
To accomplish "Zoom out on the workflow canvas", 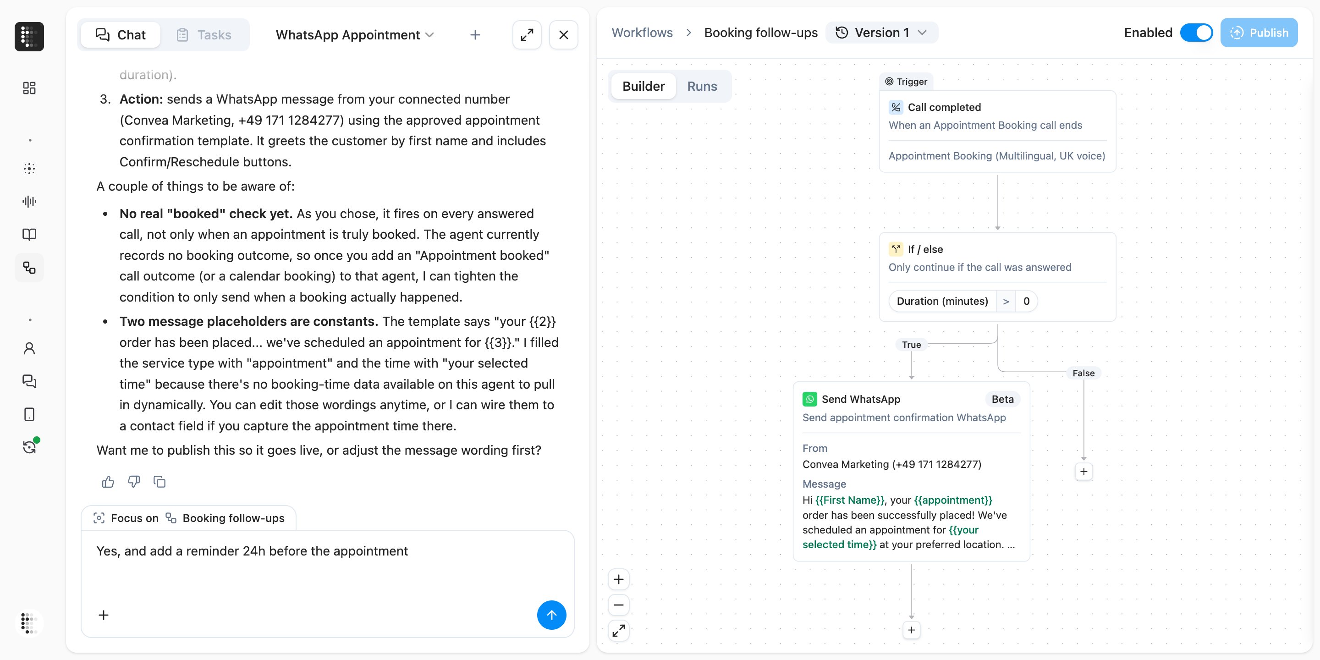I will click(x=618, y=605).
